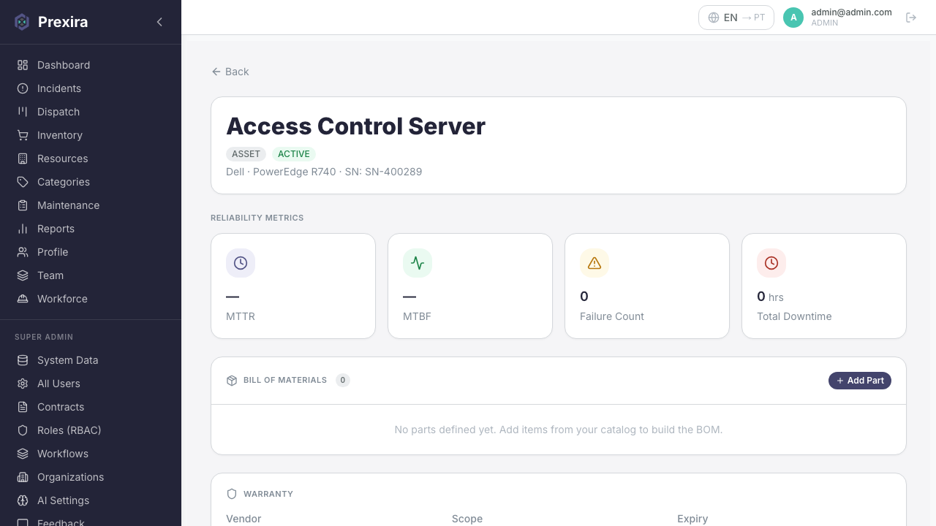Image resolution: width=936 pixels, height=526 pixels.
Task: Go to Dashboard menu item
Action: pyautogui.click(x=91, y=65)
